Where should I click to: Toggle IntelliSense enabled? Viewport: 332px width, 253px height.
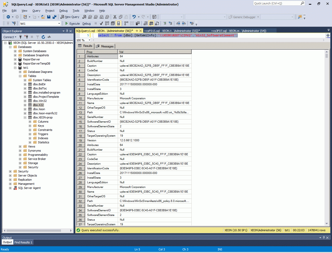119,24
